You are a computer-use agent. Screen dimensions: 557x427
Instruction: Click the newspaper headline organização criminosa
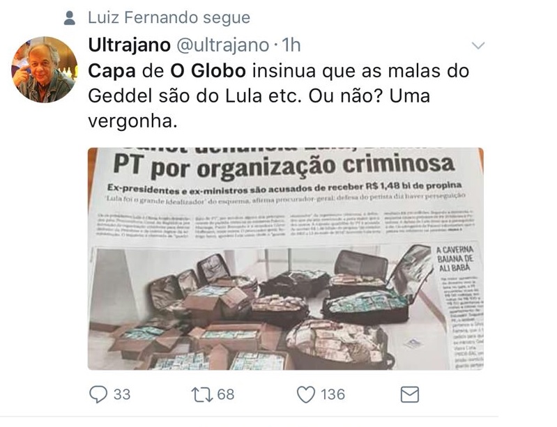(284, 165)
